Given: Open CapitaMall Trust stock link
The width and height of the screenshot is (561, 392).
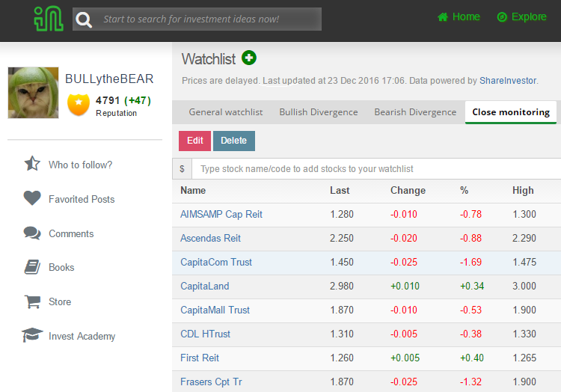Looking at the screenshot, I should pyautogui.click(x=215, y=310).
